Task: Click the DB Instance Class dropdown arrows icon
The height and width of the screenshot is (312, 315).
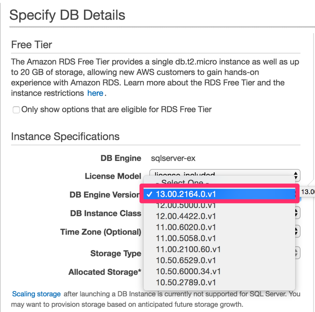Action: [296, 213]
